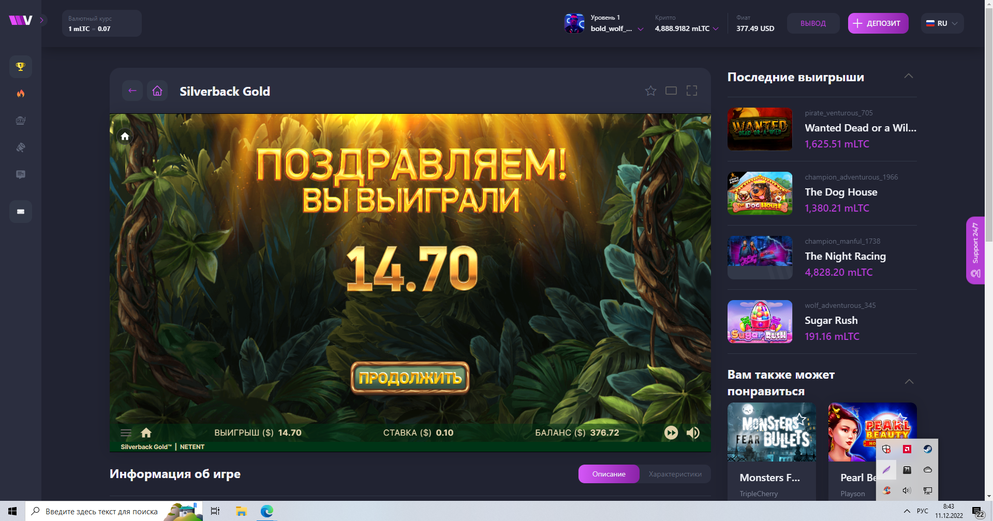Click the currency rate 1 mLTC box
Screen dimensions: 993x521
(x=102, y=23)
